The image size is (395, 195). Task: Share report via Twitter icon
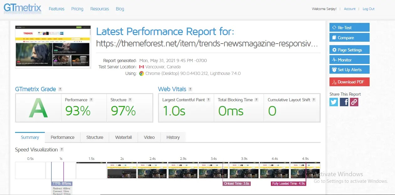(334, 102)
